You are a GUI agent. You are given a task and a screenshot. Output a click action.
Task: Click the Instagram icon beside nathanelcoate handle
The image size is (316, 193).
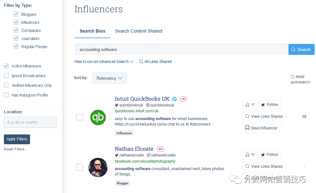(x=148, y=155)
